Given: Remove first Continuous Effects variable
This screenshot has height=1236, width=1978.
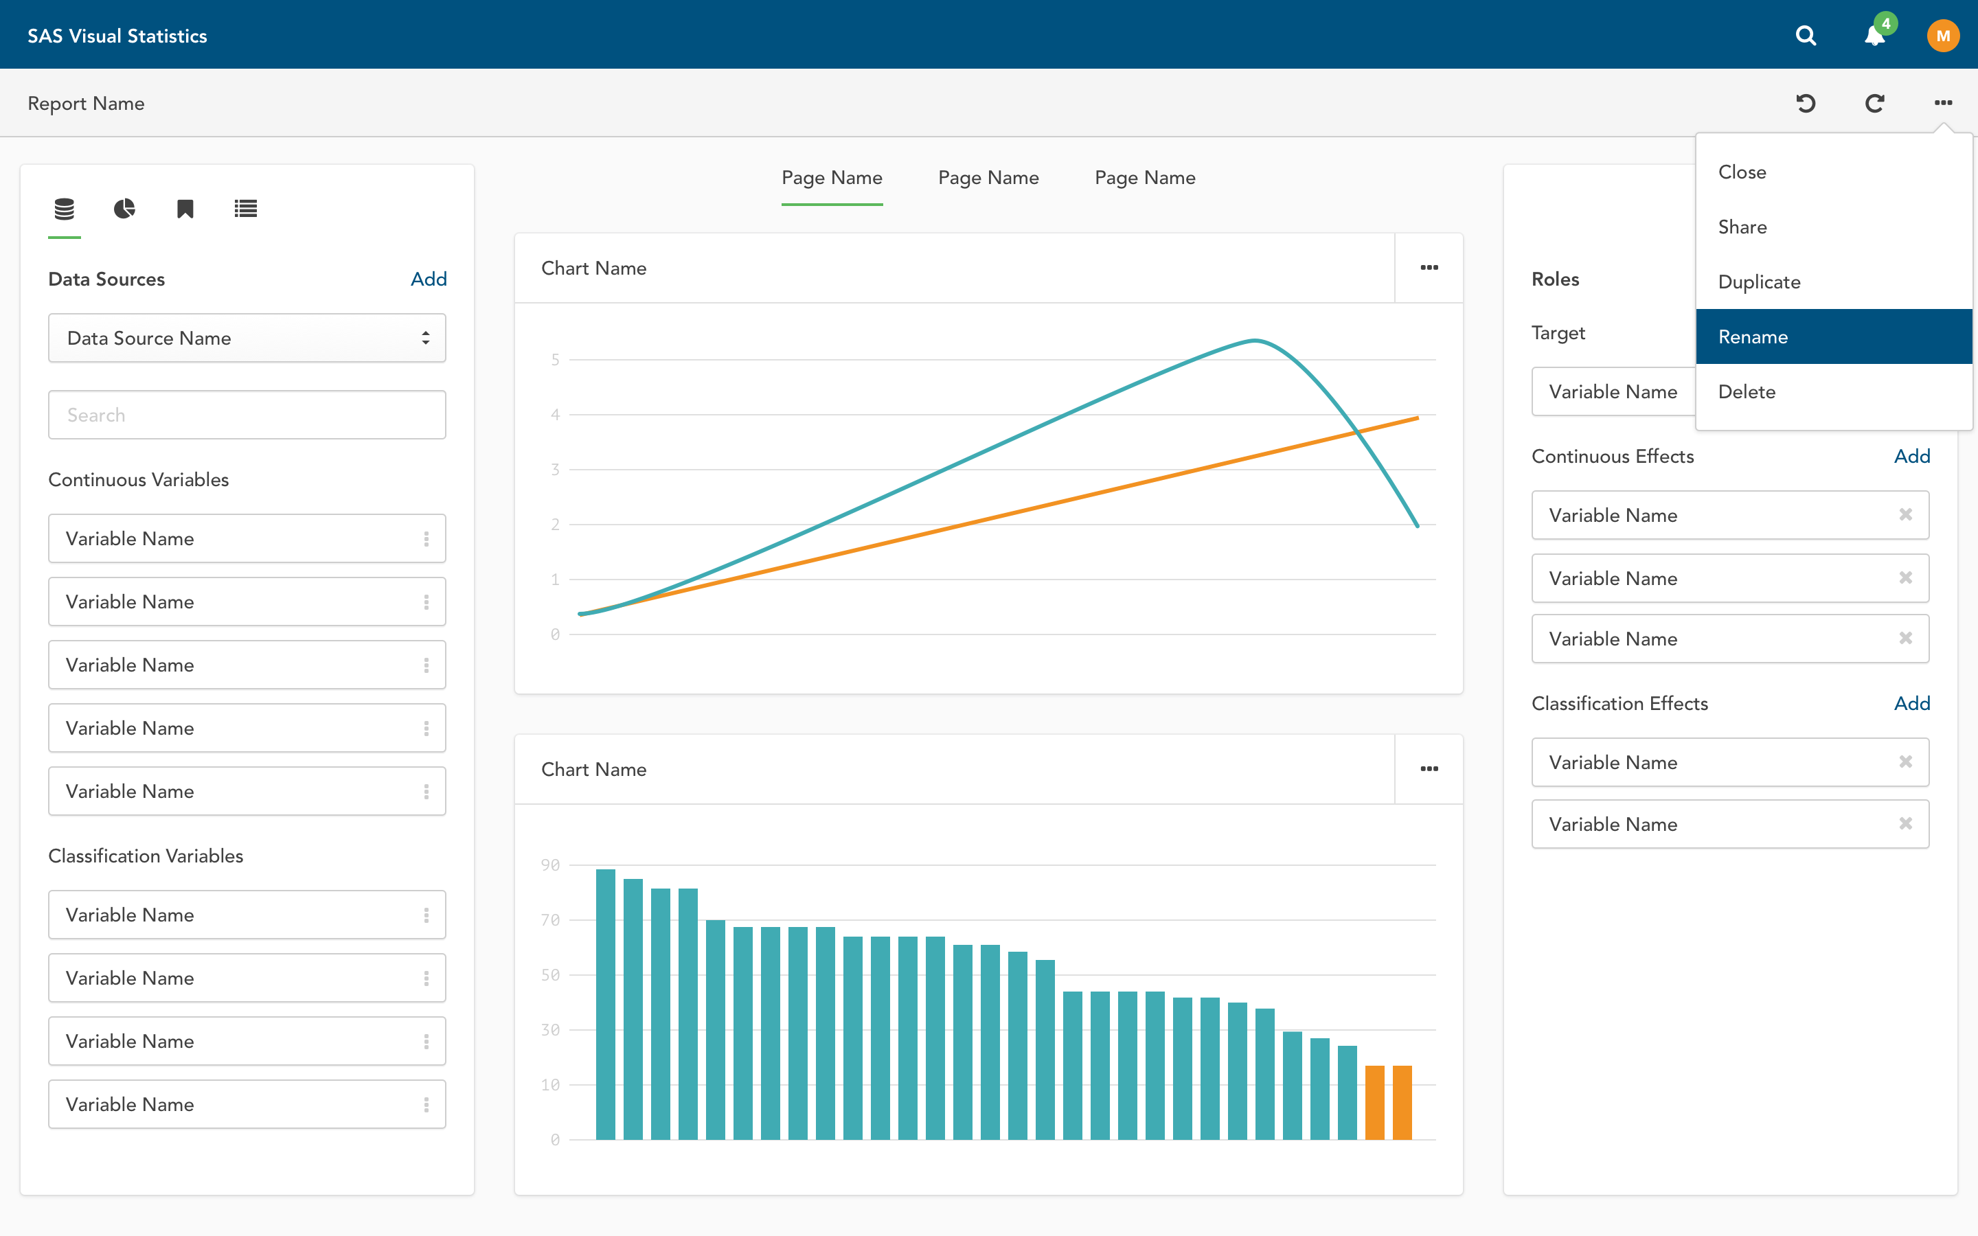Looking at the screenshot, I should 1905,514.
